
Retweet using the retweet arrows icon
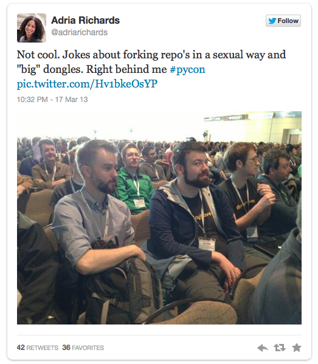coord(280,348)
